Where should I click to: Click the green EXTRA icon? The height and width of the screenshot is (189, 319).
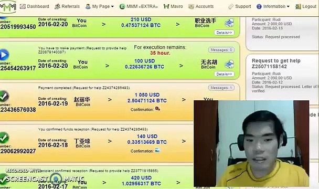pos(122,6)
